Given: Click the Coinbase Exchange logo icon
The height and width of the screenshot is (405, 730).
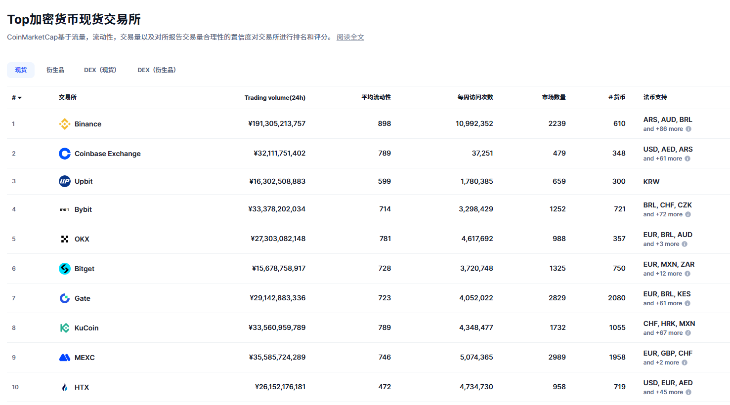Looking at the screenshot, I should pos(64,154).
